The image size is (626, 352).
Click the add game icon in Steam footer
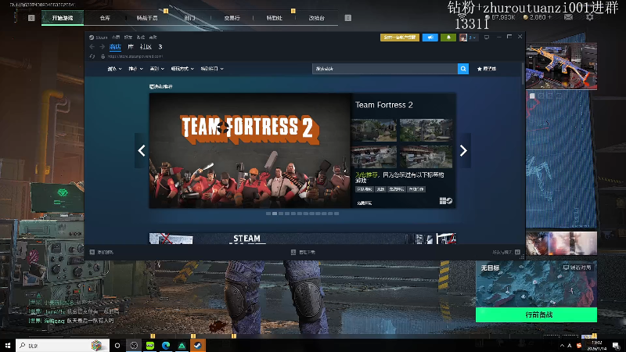pos(92,252)
